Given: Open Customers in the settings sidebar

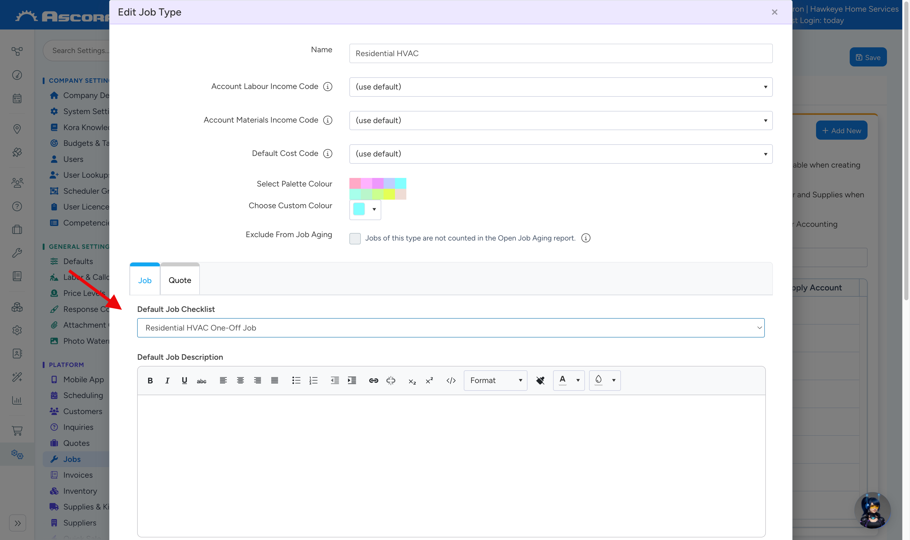Looking at the screenshot, I should coord(83,411).
